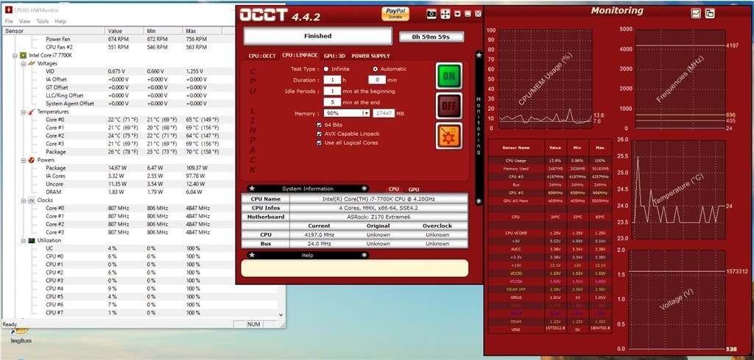
Task: Click the CPU VCORE row in Monitoring
Action: pos(549,233)
